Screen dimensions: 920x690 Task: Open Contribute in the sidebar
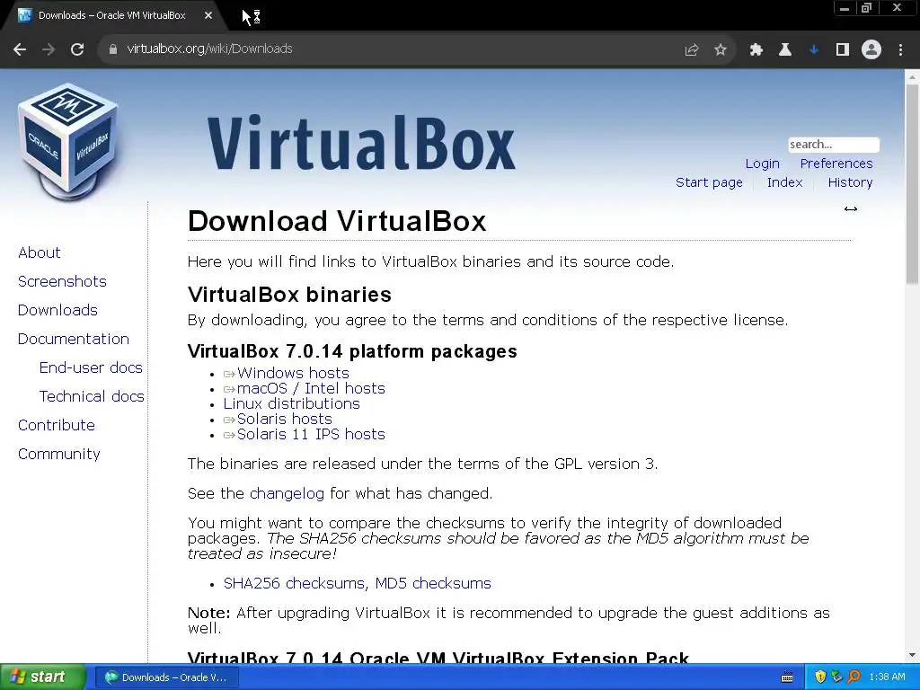57,425
